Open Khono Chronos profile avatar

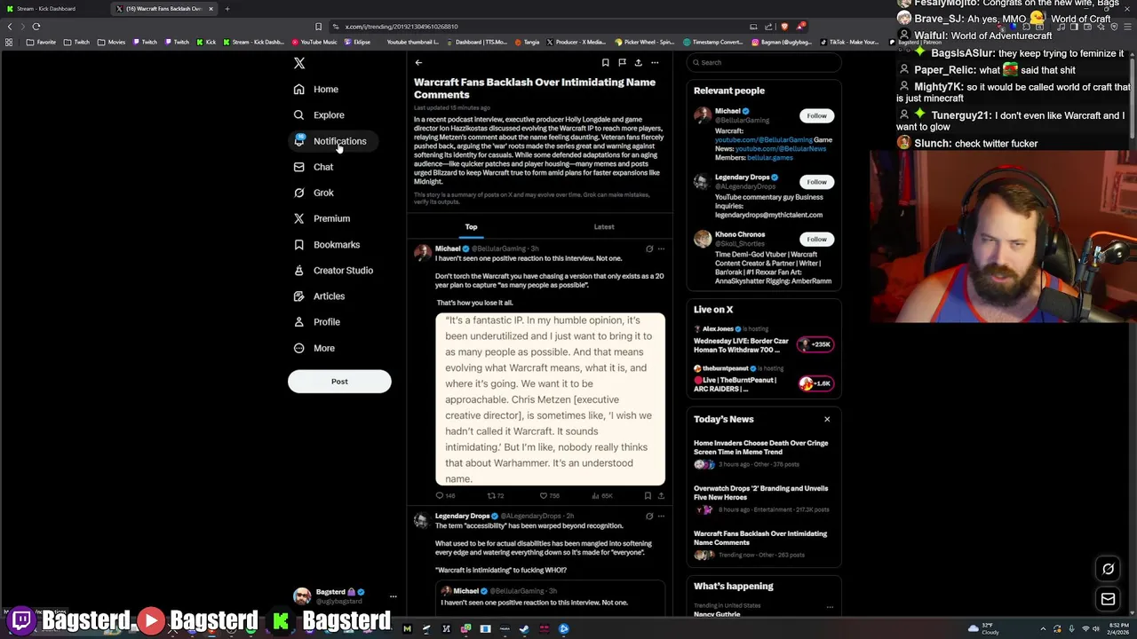coord(703,241)
